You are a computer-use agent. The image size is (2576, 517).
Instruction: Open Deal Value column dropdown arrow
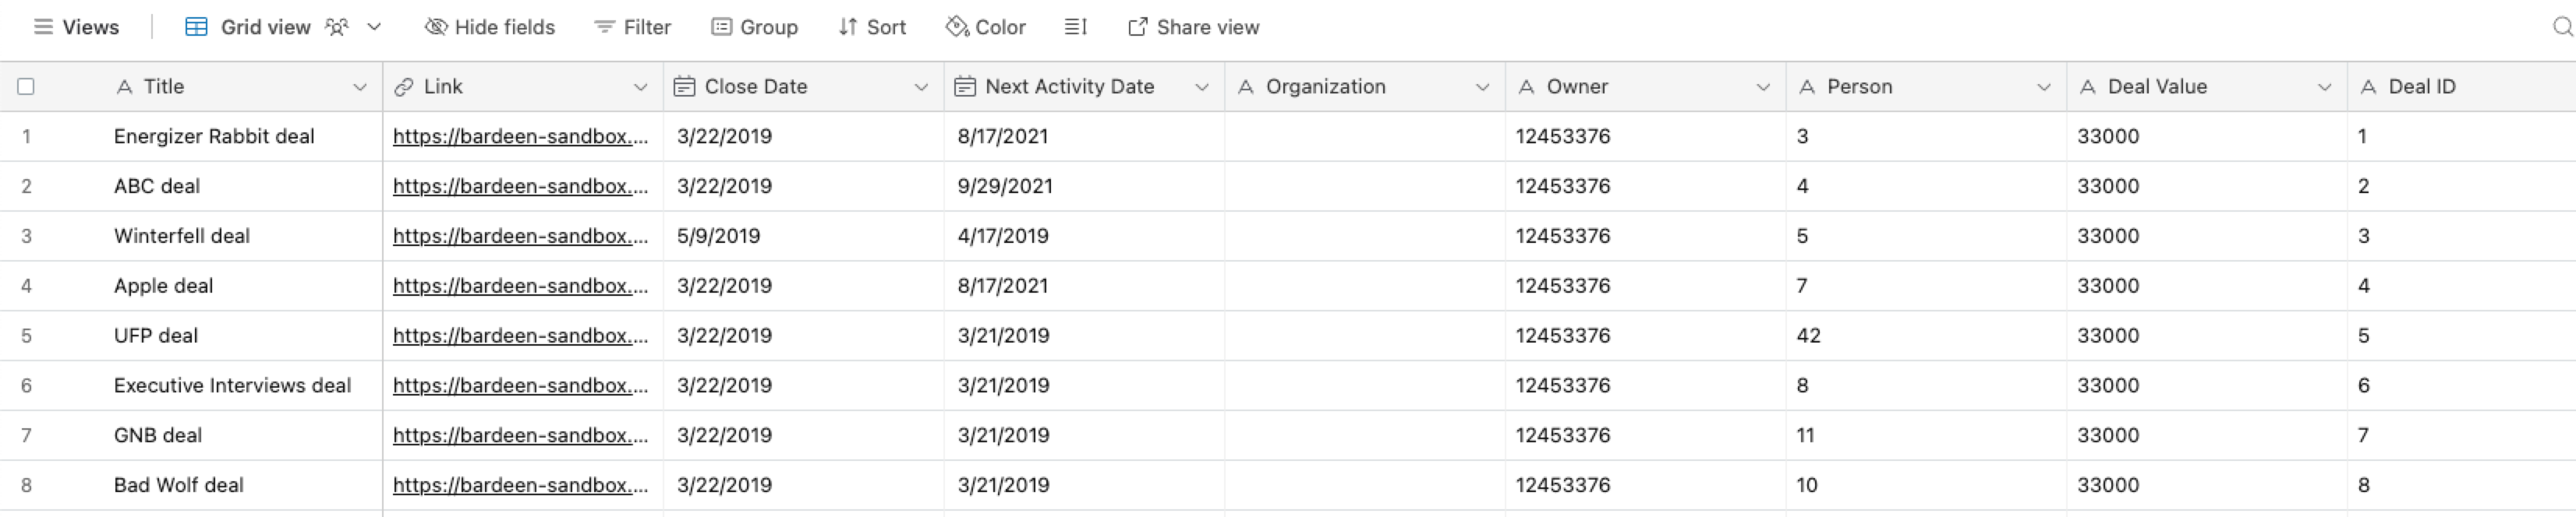pyautogui.click(x=2325, y=87)
